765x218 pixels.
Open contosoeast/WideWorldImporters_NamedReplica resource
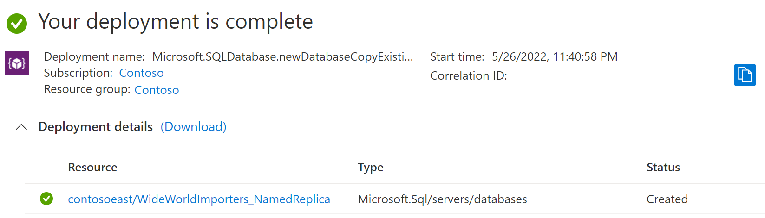(x=199, y=199)
